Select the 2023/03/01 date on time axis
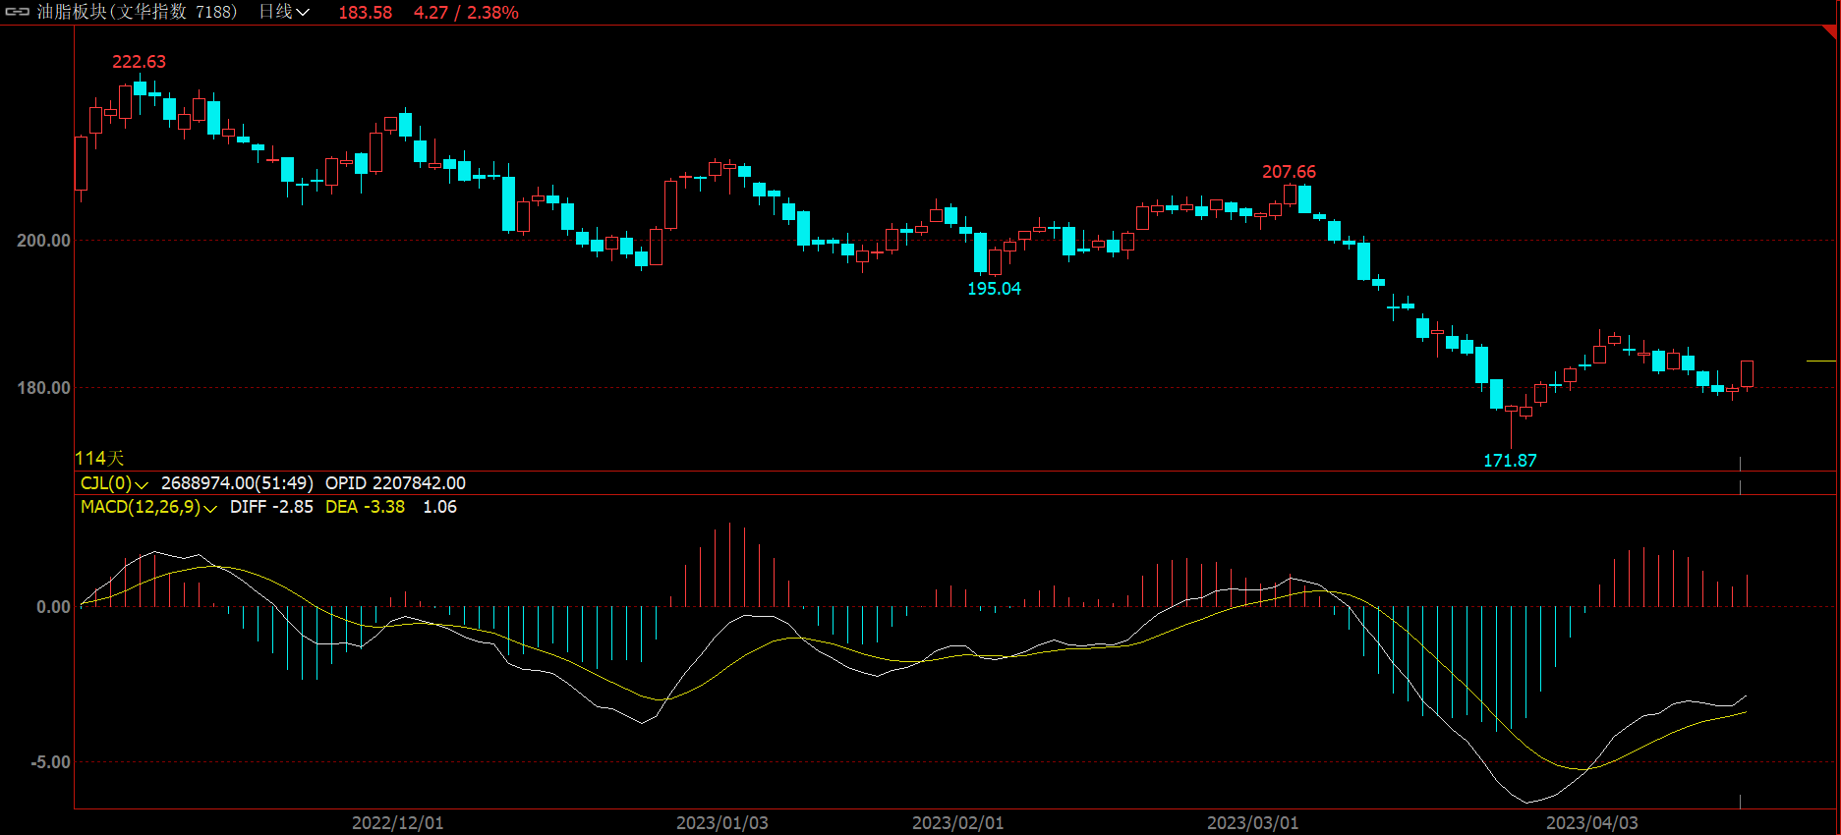1841x835 pixels. coord(1252,823)
